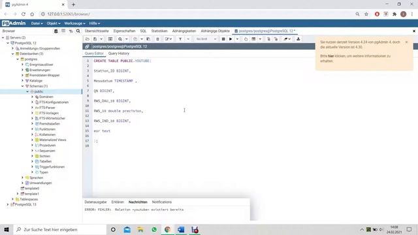Open the Find options dropdown arrow
This screenshot has width=418, height=235.
[x=127, y=39]
